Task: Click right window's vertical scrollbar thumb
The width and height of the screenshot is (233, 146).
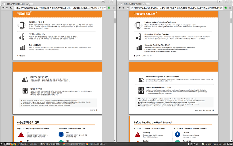Action: point(231,21)
